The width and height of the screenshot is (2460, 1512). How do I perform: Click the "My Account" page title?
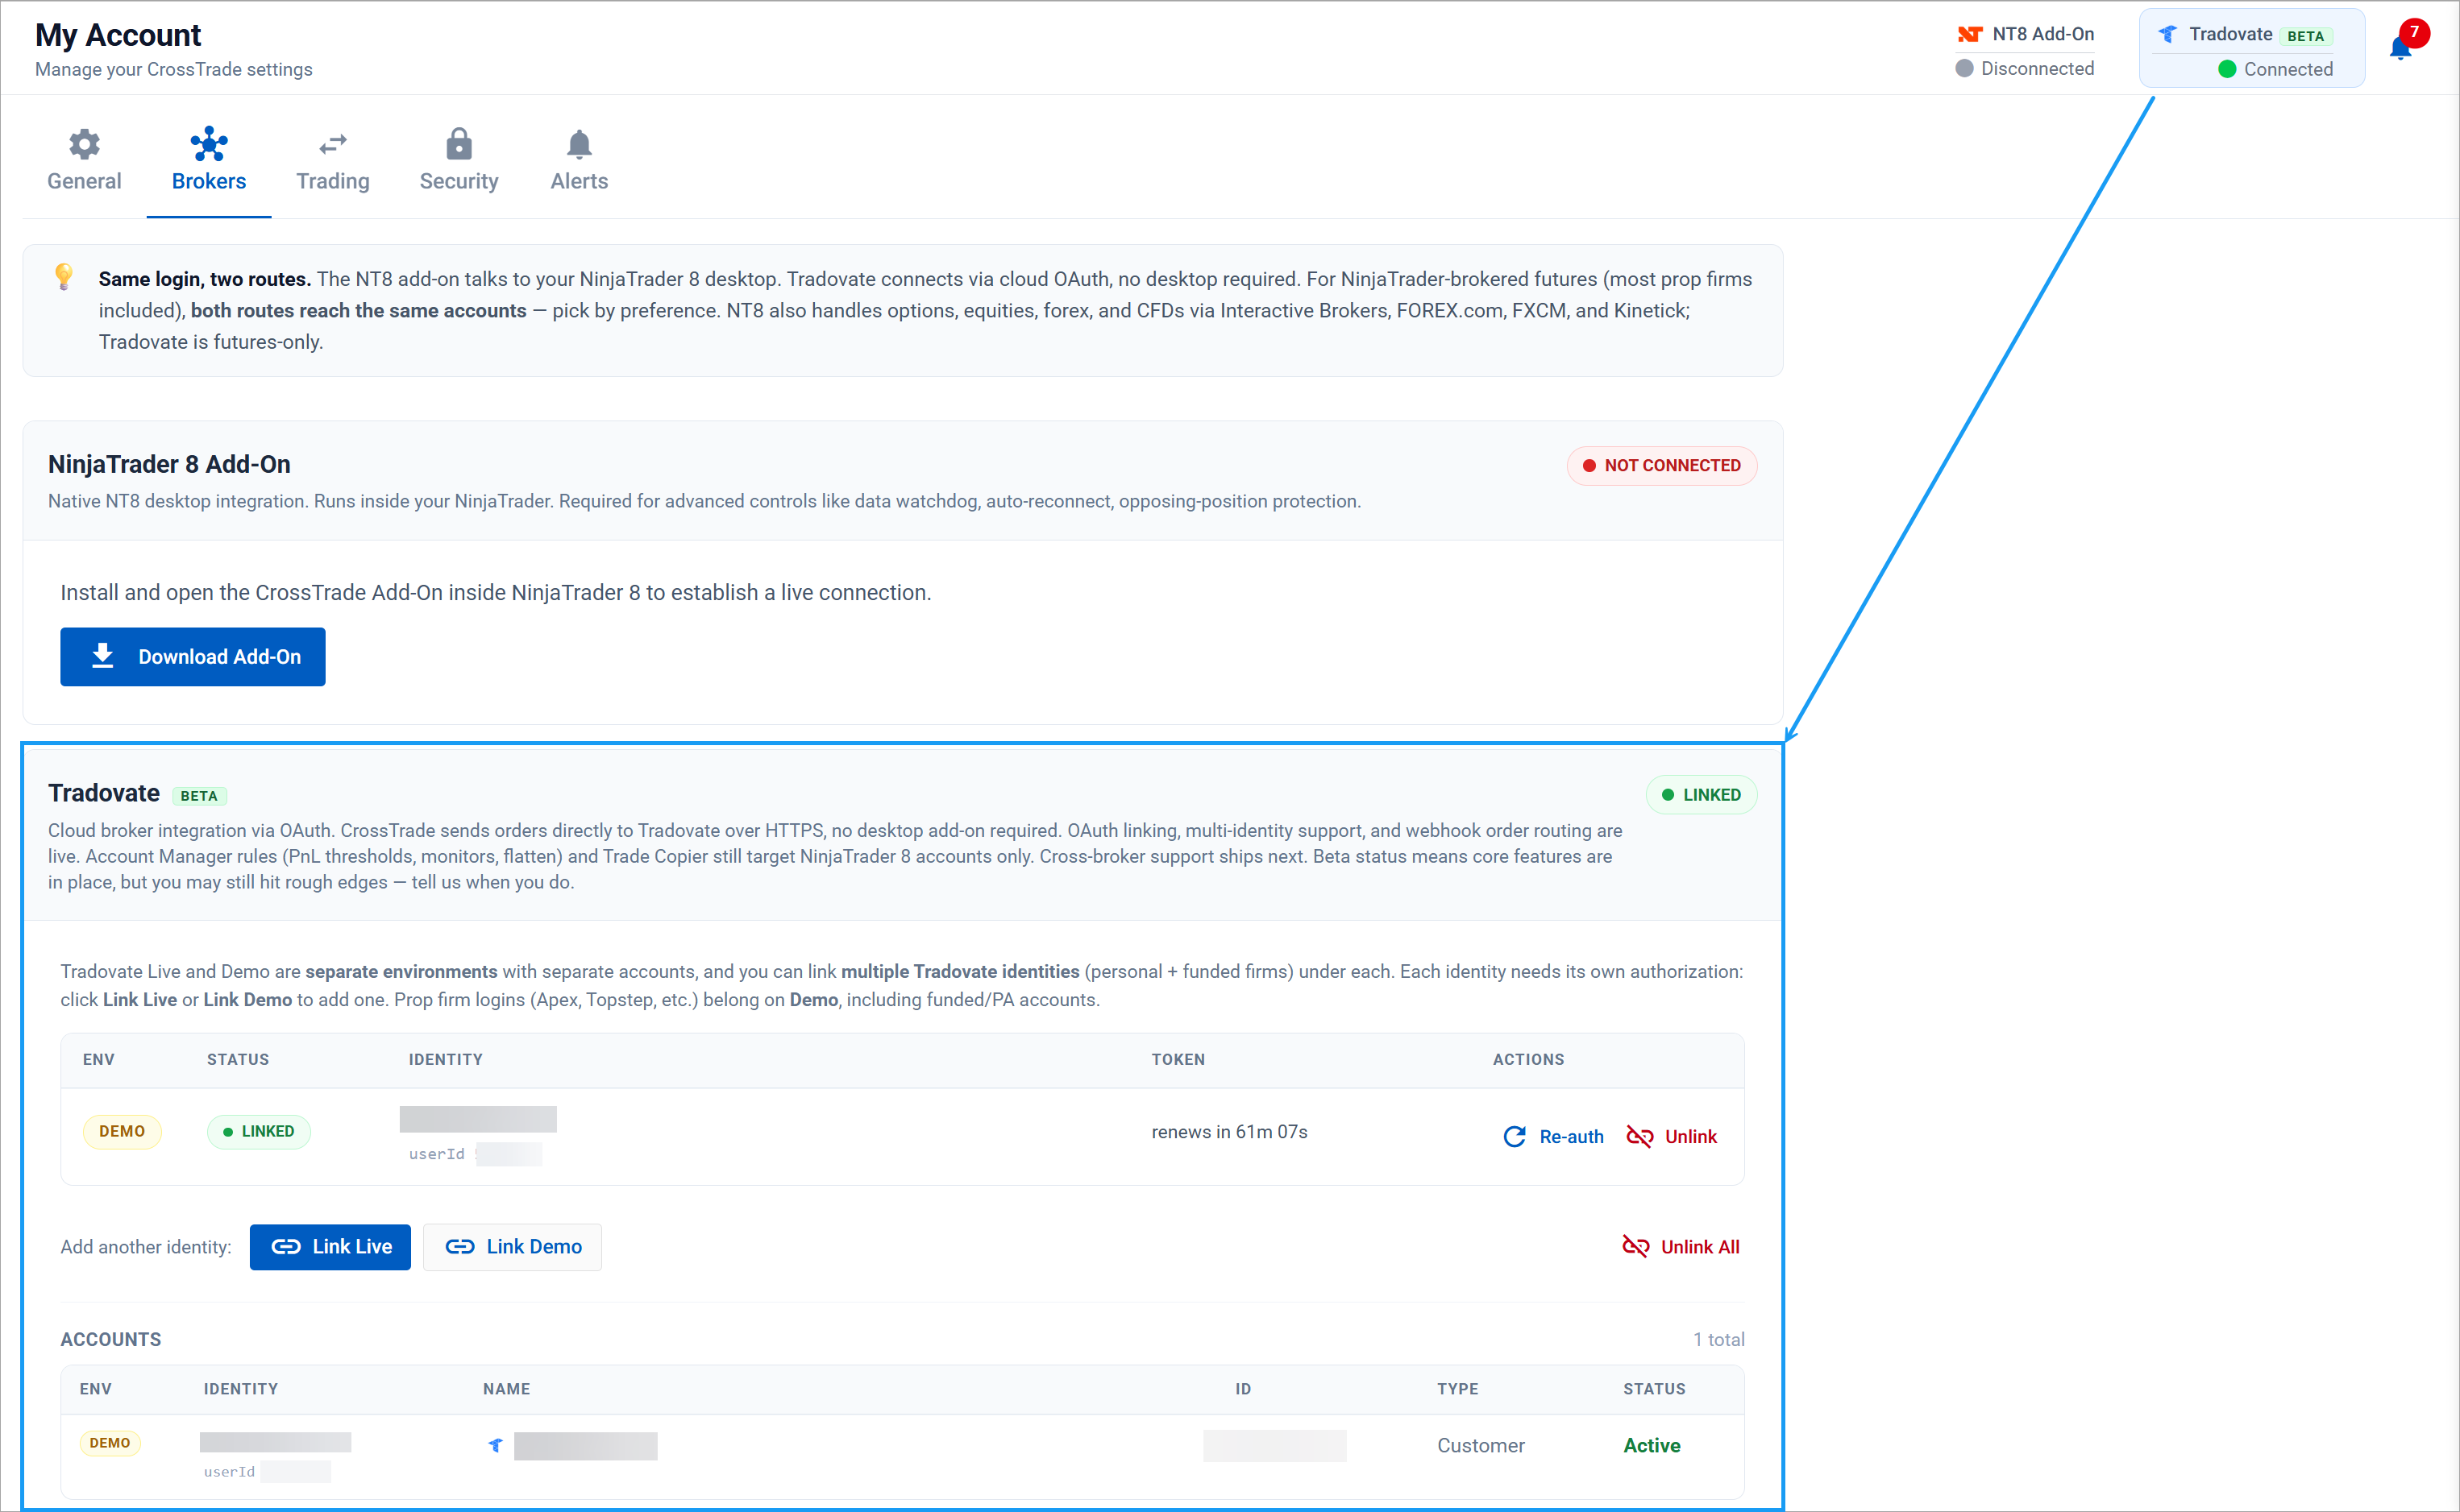click(118, 35)
